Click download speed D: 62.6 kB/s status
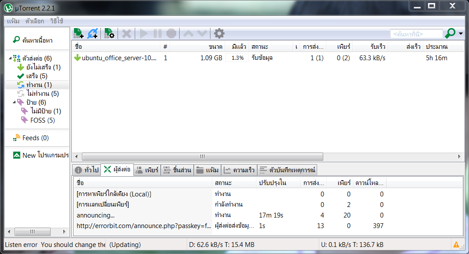The image size is (469, 254). point(222,245)
